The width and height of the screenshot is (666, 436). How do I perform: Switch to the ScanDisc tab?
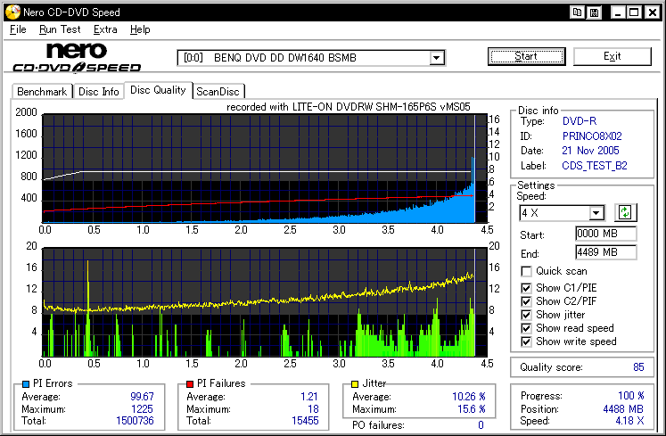click(x=218, y=92)
